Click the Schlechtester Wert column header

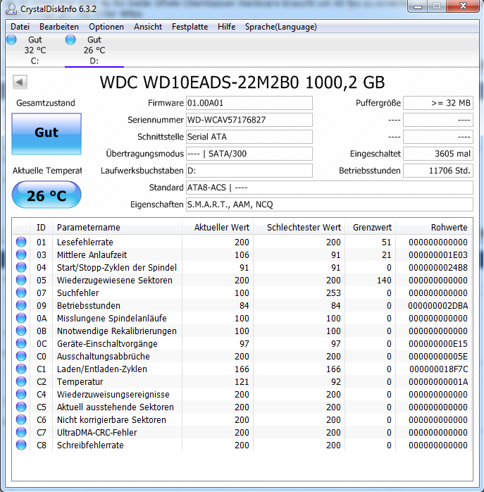(x=299, y=227)
